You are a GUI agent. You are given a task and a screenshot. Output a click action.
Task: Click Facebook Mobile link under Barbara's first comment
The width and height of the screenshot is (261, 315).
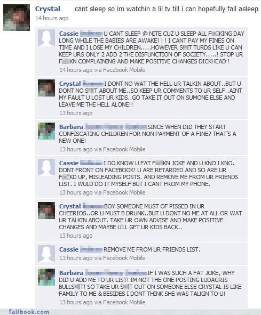click(124, 149)
